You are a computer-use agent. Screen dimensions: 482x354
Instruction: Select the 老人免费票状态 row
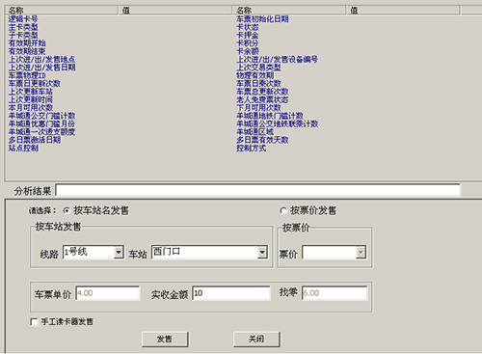(262, 99)
